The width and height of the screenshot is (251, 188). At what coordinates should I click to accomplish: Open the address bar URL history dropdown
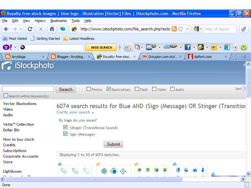[187, 29]
